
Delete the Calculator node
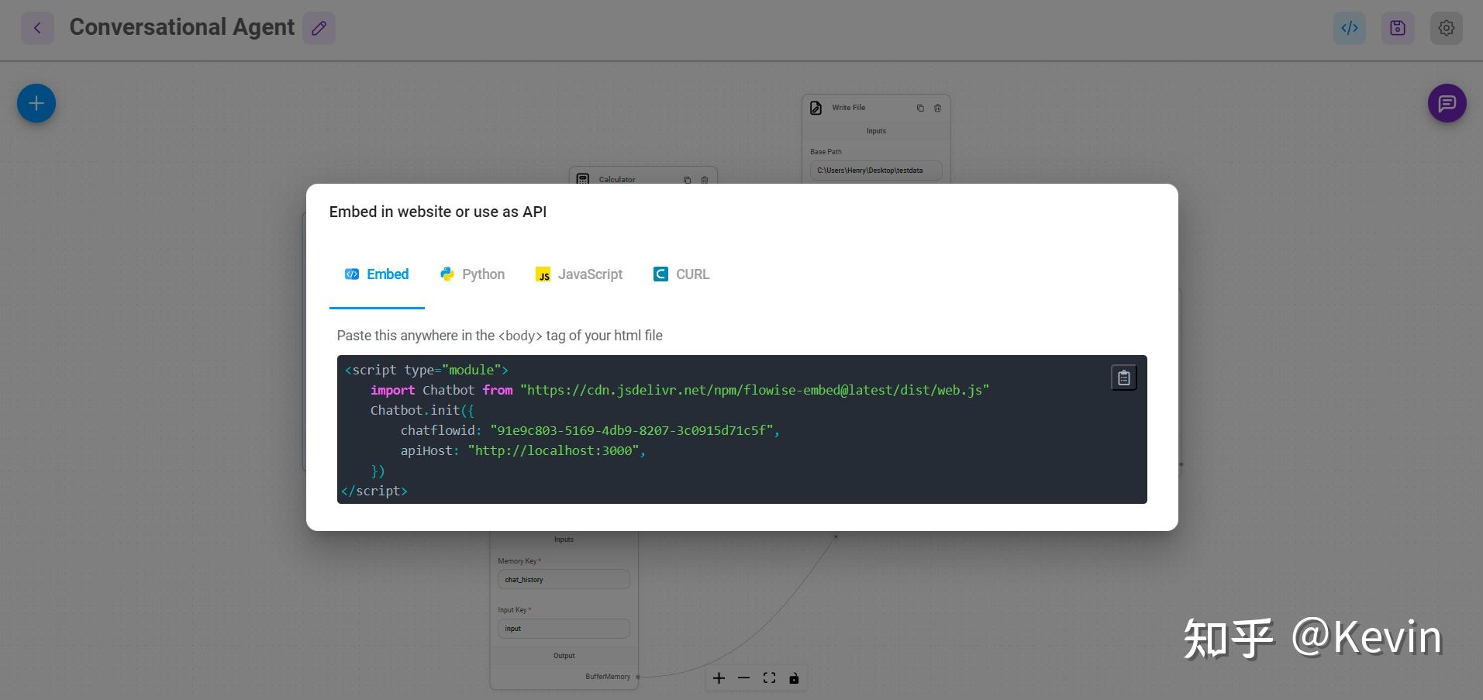704,180
